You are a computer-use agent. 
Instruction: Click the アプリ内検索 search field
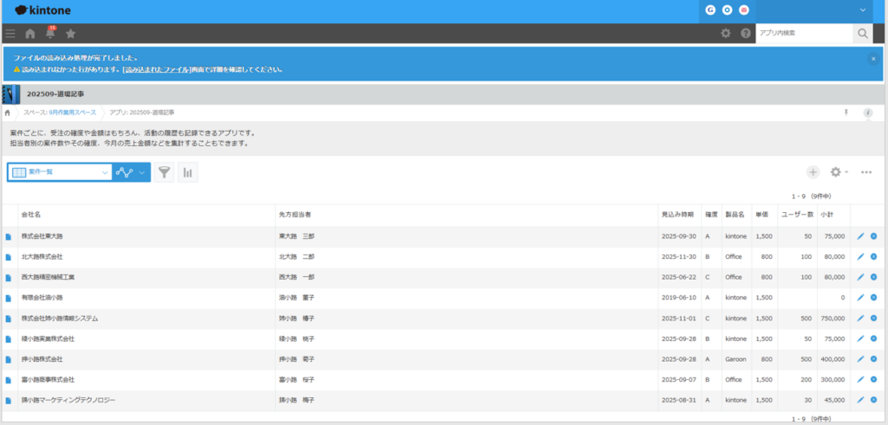[803, 33]
